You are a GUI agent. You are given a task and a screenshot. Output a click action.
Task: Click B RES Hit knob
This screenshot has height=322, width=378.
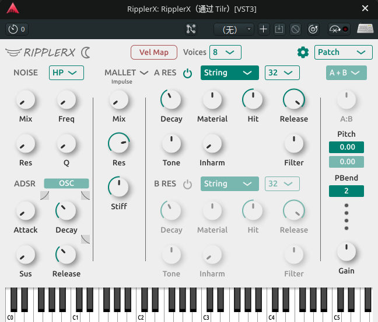pyautogui.click(x=253, y=210)
